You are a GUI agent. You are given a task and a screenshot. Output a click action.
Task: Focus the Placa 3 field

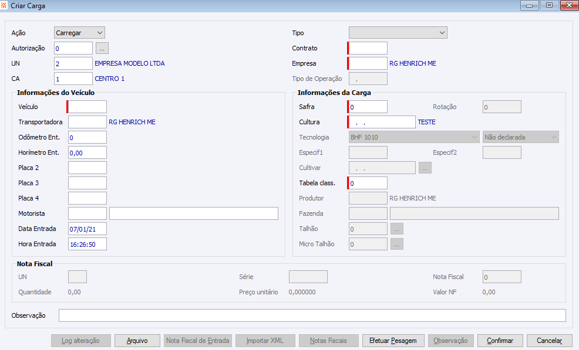point(87,183)
